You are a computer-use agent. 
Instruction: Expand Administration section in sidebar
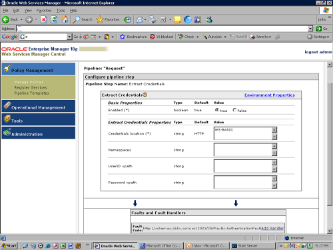click(39, 133)
